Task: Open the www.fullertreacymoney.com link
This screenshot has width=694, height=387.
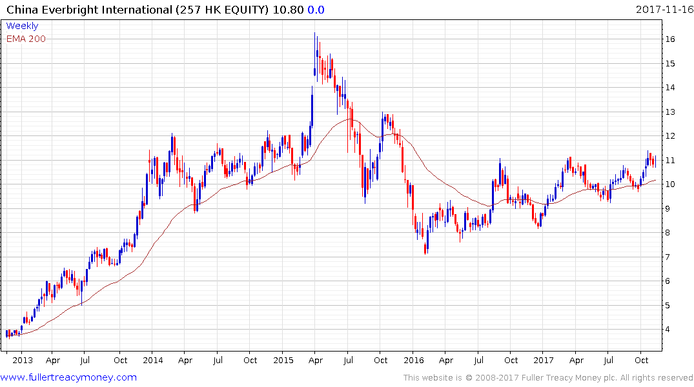Action: (68, 377)
